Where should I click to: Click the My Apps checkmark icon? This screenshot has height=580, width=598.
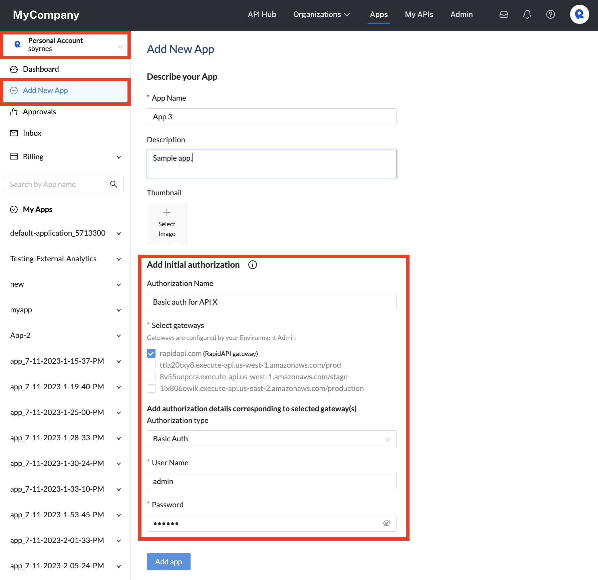(14, 210)
